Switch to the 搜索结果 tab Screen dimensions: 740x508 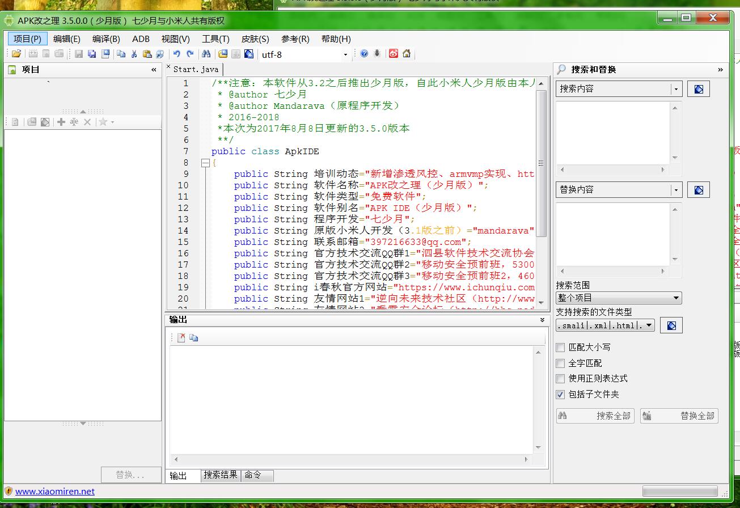(x=221, y=475)
